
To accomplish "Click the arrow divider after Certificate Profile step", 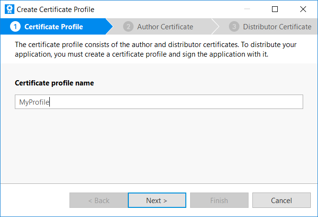I will click(x=109, y=27).
